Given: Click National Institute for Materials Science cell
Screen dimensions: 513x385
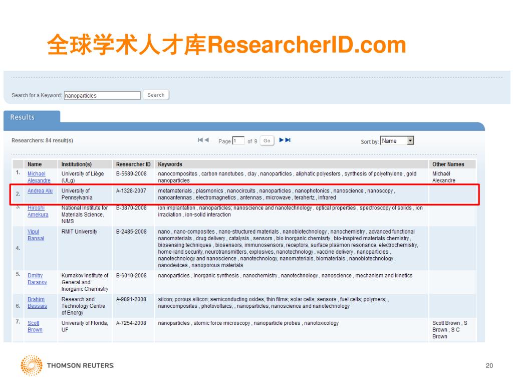Looking at the screenshot, I should point(85,215).
